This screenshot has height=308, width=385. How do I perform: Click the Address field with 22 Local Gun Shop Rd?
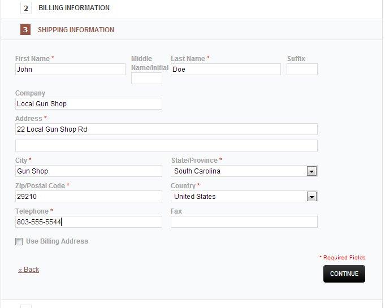coord(166,129)
